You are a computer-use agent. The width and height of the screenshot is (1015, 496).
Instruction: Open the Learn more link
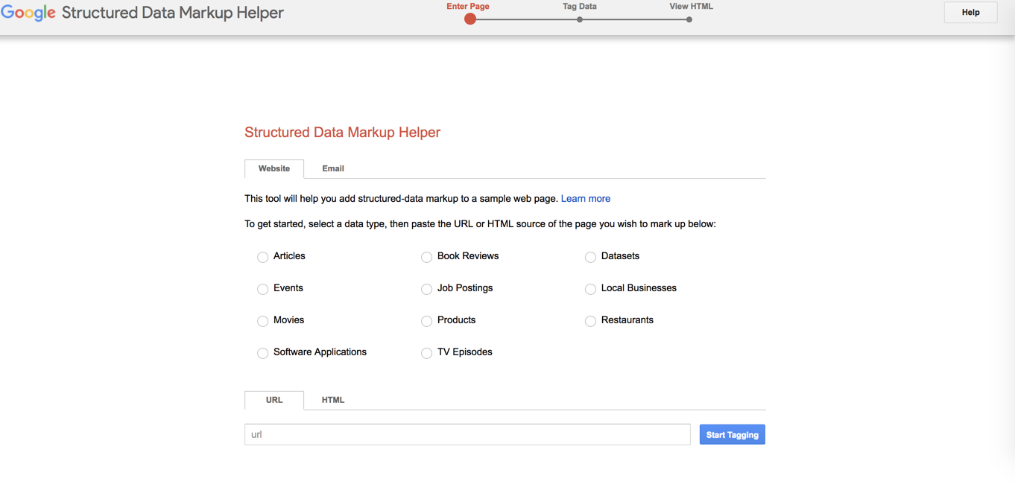[x=586, y=198]
